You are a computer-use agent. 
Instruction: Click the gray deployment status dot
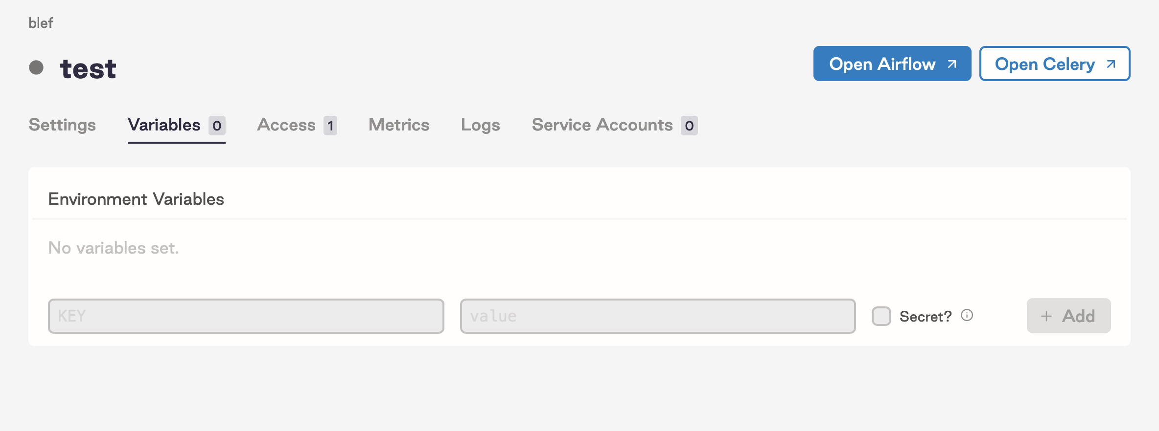[x=36, y=67]
